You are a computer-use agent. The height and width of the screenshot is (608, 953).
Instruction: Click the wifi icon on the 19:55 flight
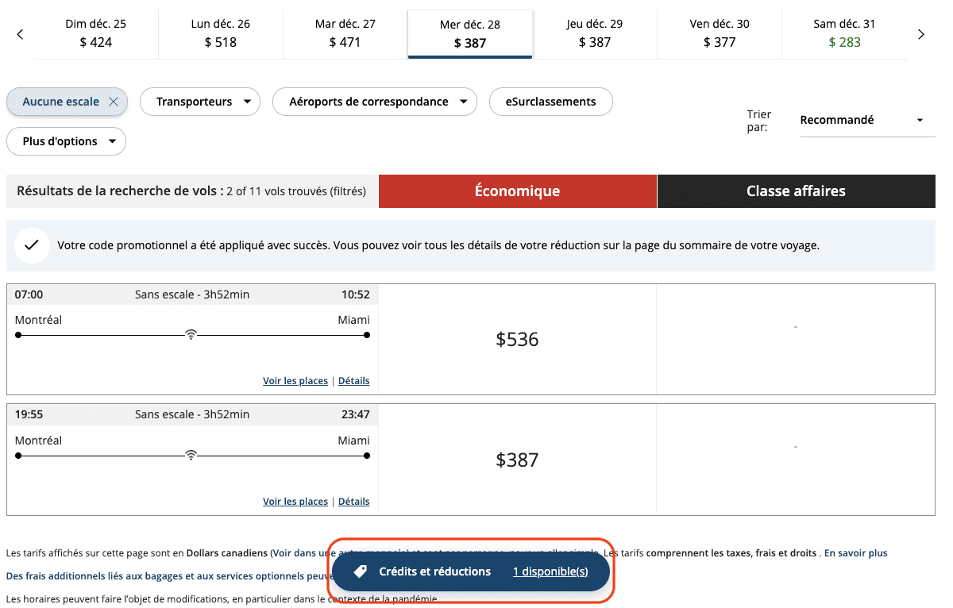click(x=191, y=455)
